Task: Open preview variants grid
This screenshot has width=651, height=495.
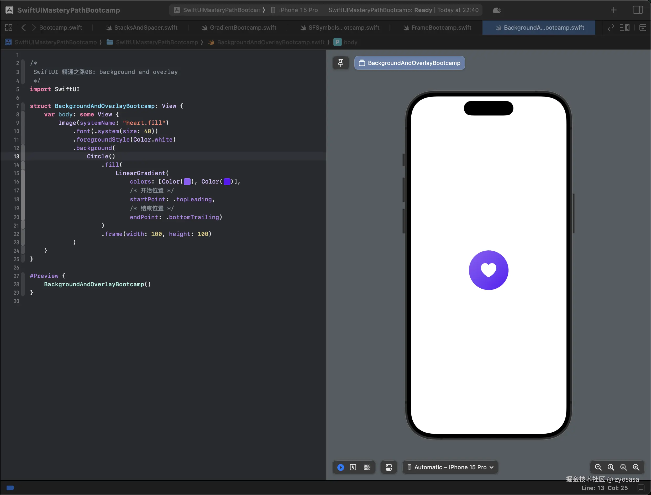Action: (x=367, y=467)
